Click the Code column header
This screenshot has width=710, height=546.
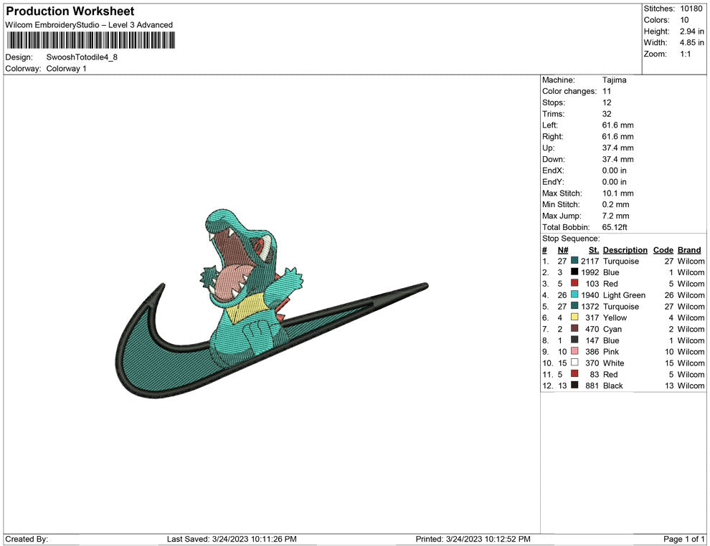pos(663,249)
